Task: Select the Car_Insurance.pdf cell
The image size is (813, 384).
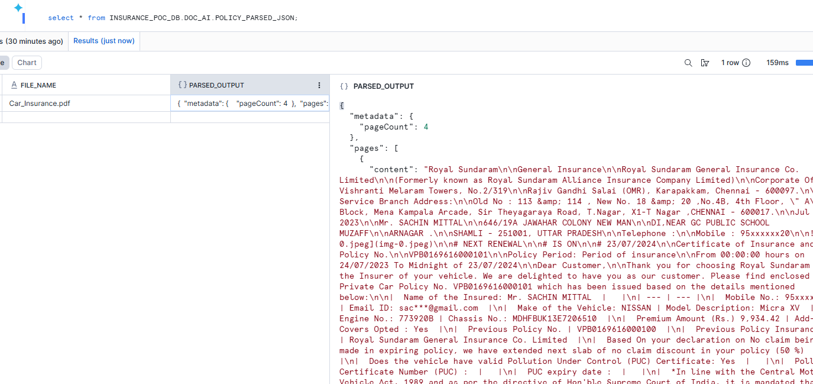Action: (x=39, y=103)
